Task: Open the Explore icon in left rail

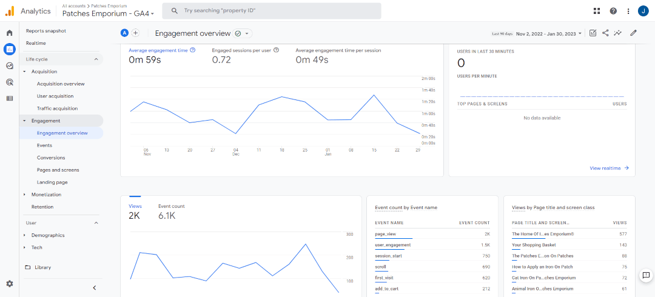Action: coord(9,65)
